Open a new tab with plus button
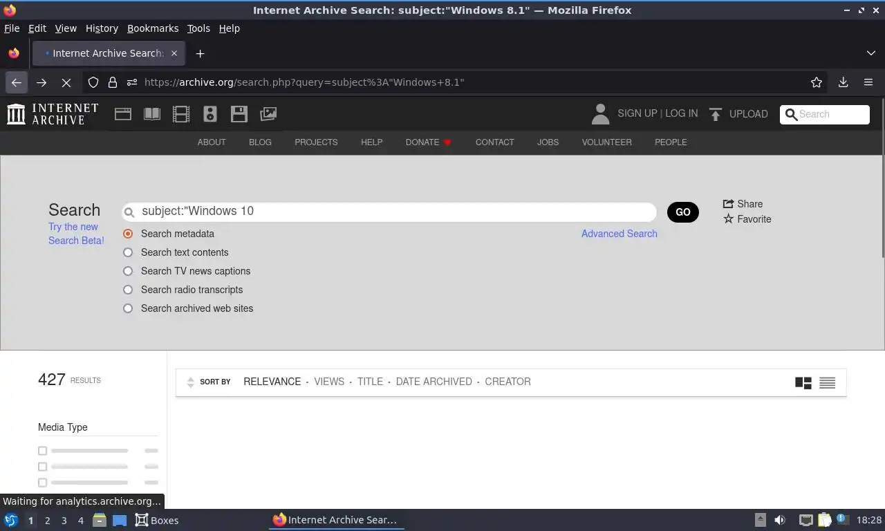This screenshot has height=531, width=885. pyautogui.click(x=200, y=53)
